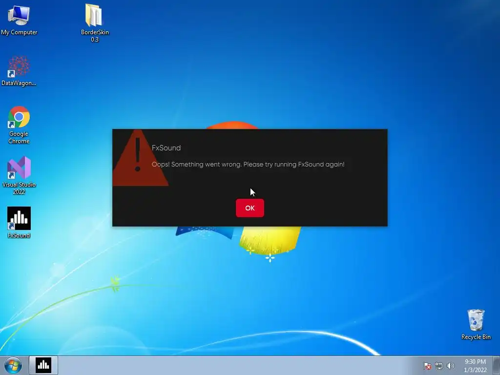Click the Show desktop button at the taskbar end
The height and width of the screenshot is (375, 500).
click(x=497, y=365)
